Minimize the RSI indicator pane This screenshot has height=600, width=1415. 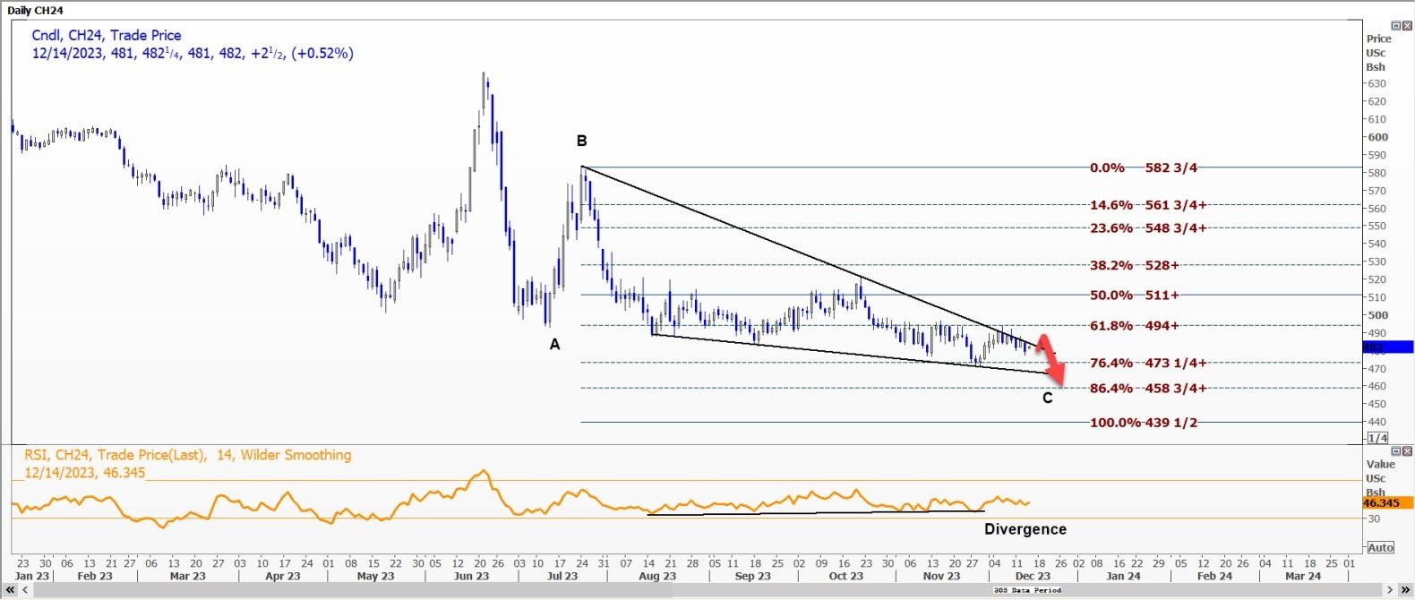point(1395,451)
